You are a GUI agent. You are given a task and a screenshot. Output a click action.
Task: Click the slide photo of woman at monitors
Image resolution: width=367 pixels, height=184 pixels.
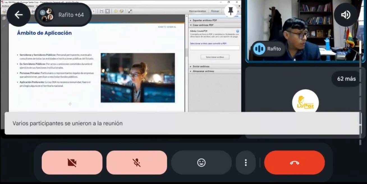(138, 78)
